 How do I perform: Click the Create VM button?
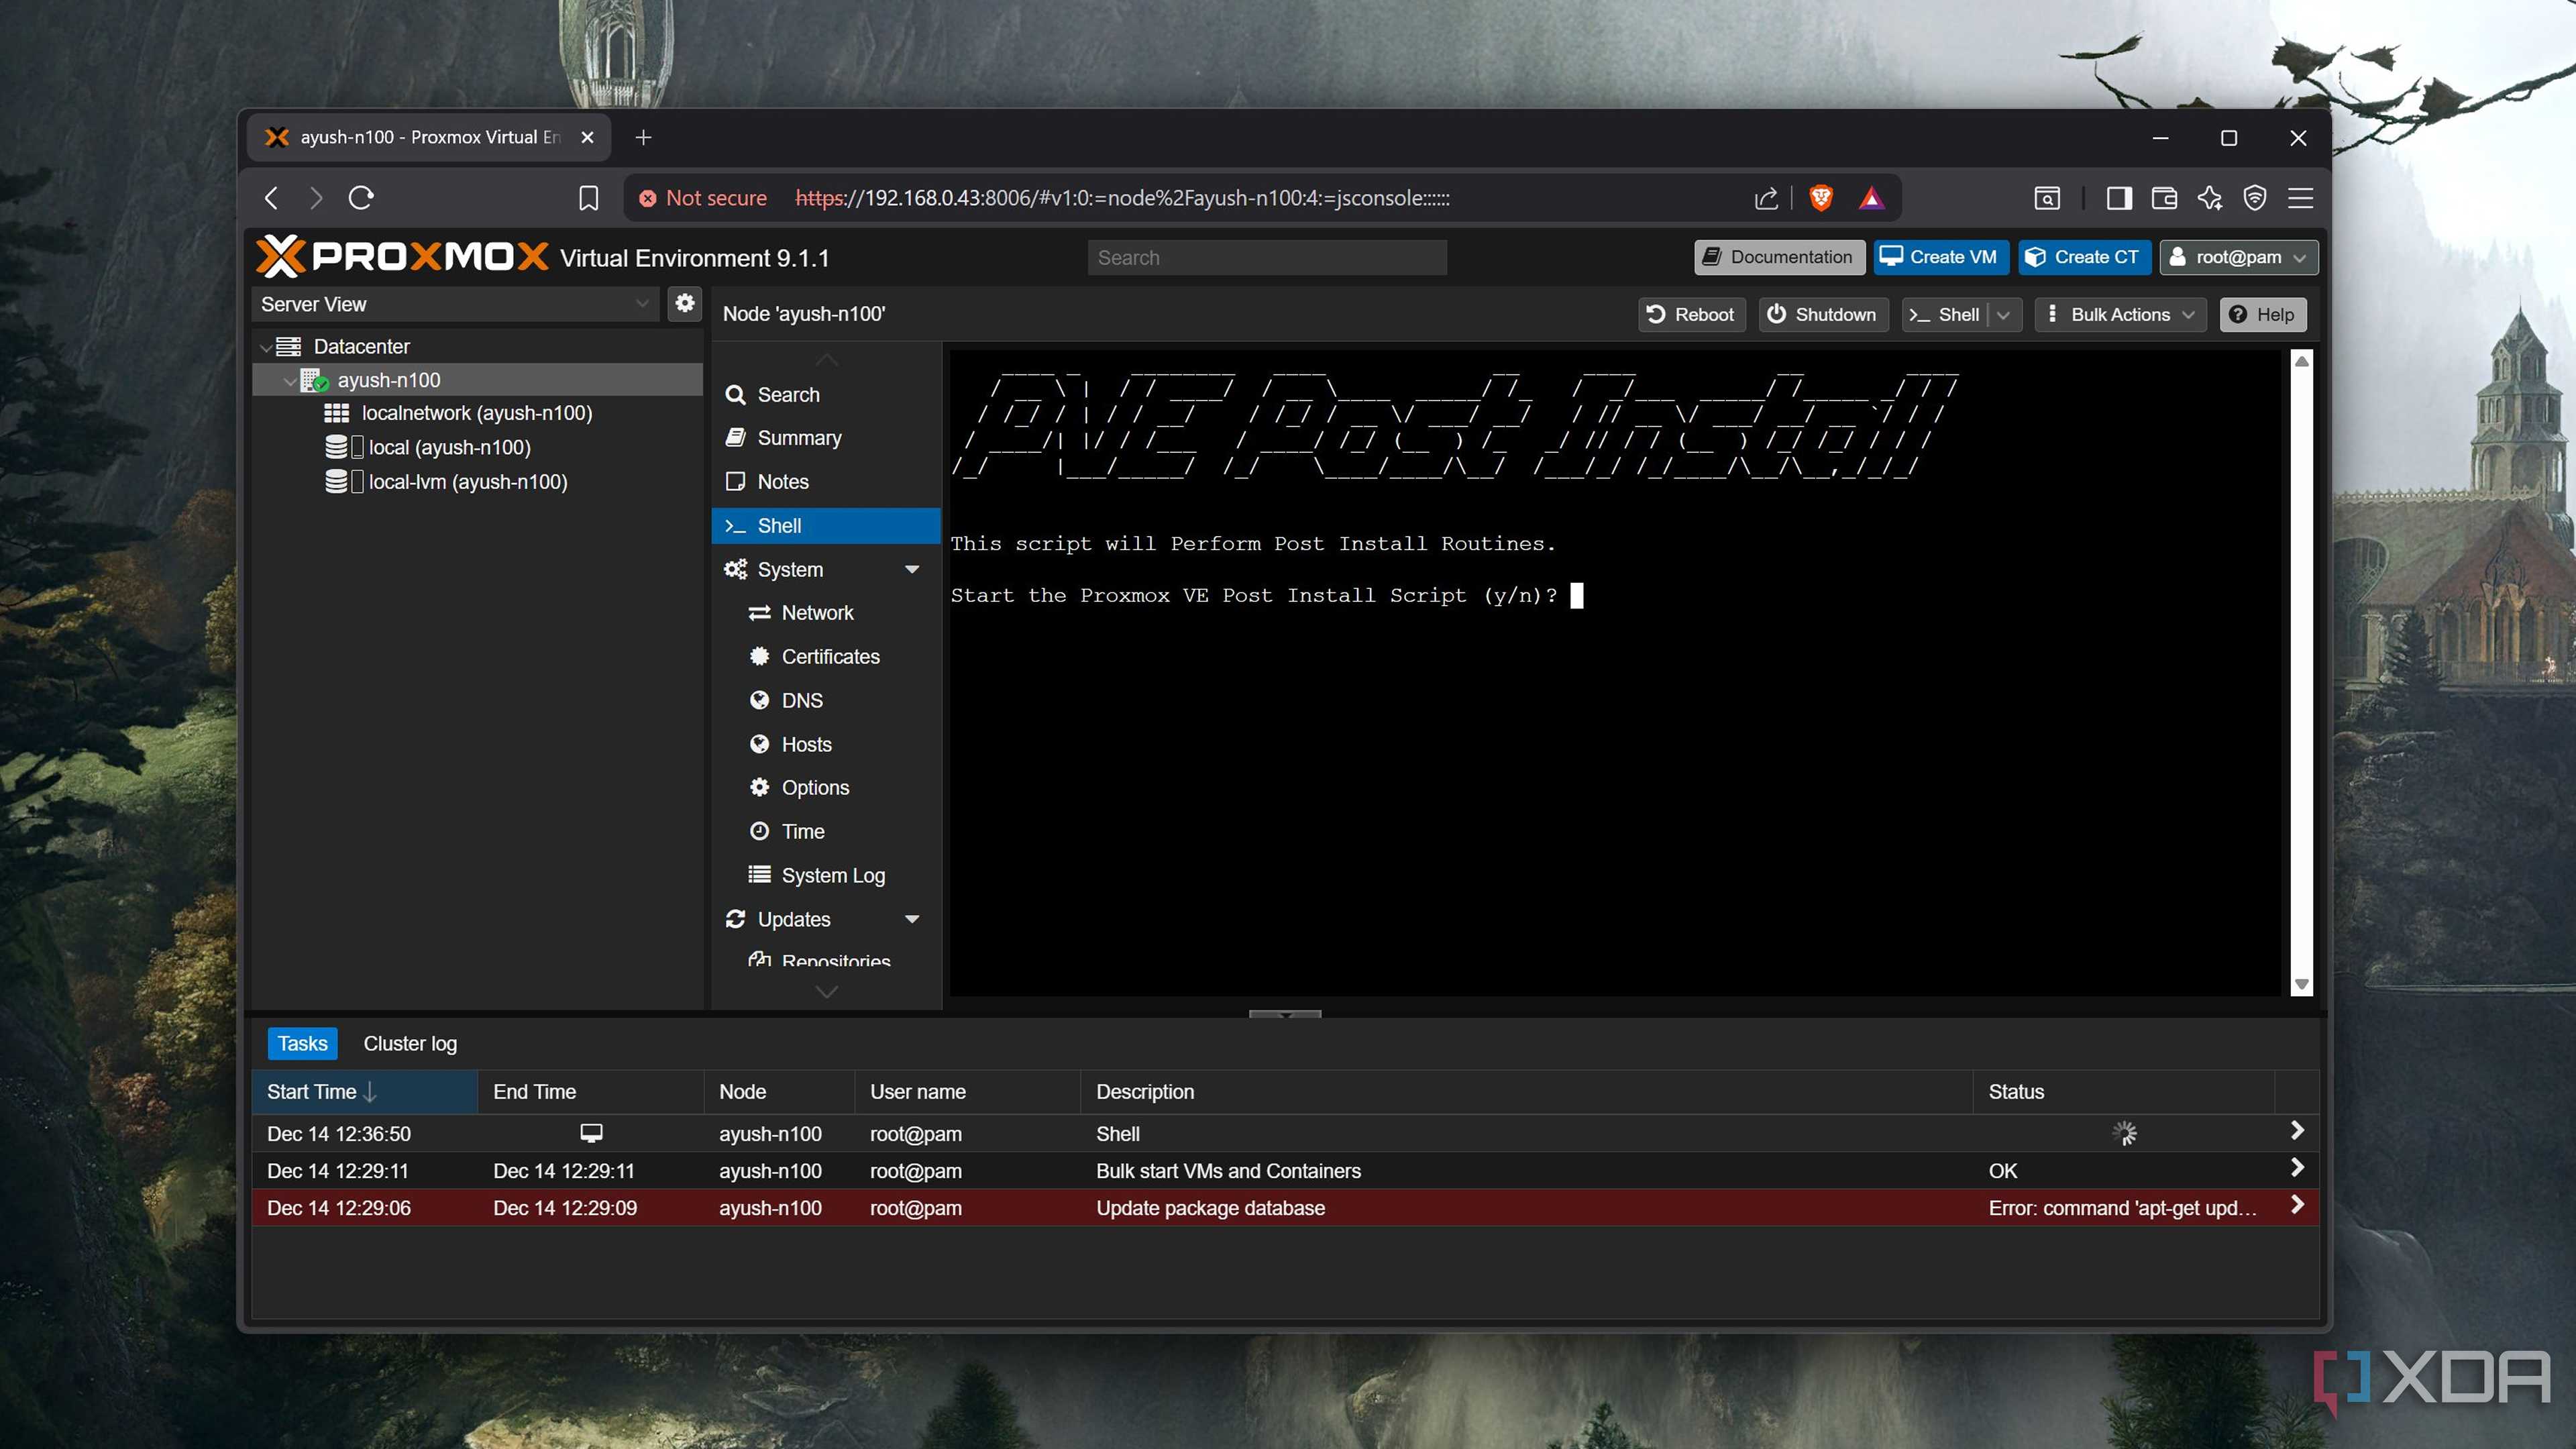1940,257
